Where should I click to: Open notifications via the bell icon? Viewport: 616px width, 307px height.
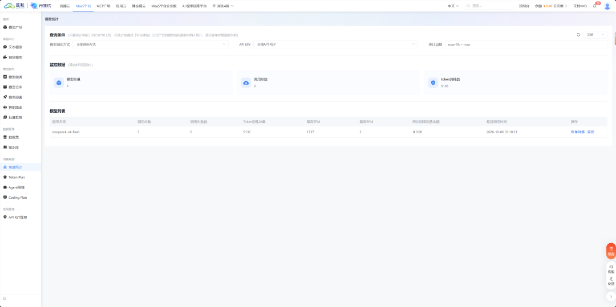[594, 6]
